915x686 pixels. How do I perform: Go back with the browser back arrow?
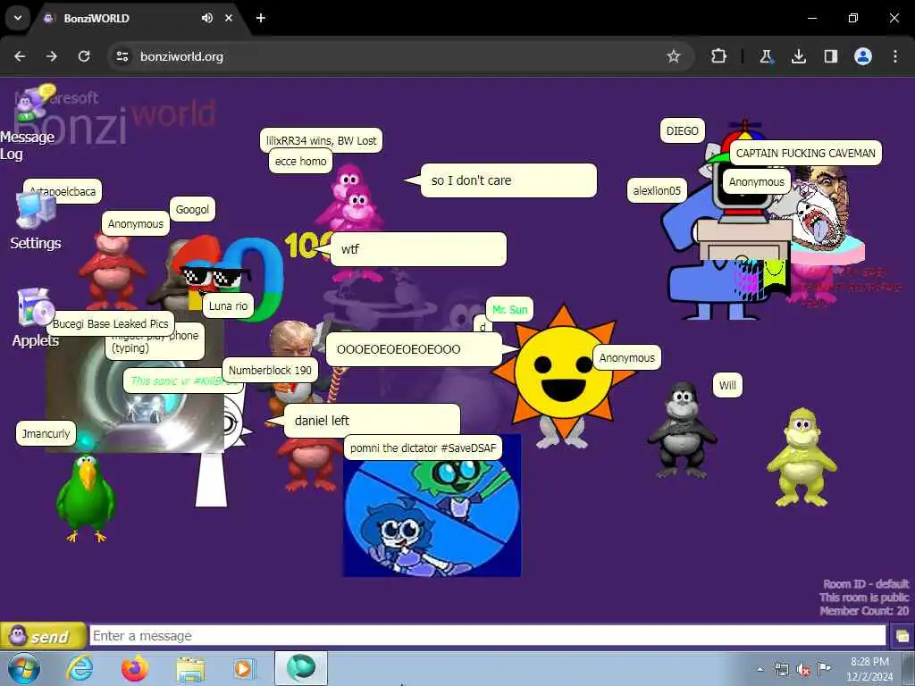coord(20,56)
